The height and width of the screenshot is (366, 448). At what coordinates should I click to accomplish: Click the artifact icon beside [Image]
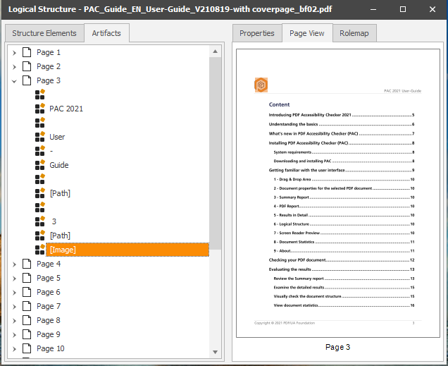coord(40,250)
